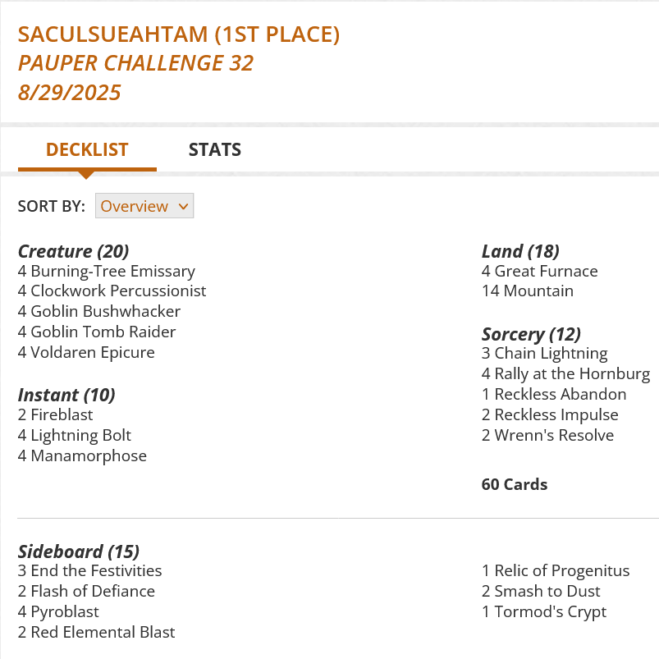Screen dimensions: 659x659
Task: Switch to the Stats tab
Action: point(215,149)
